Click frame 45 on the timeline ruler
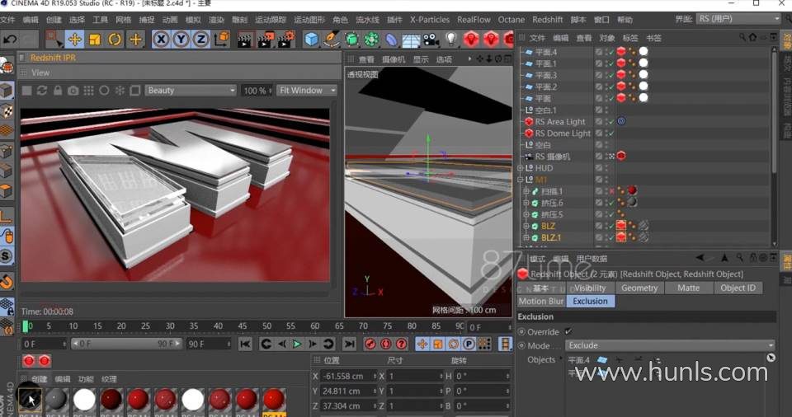 pos(243,326)
